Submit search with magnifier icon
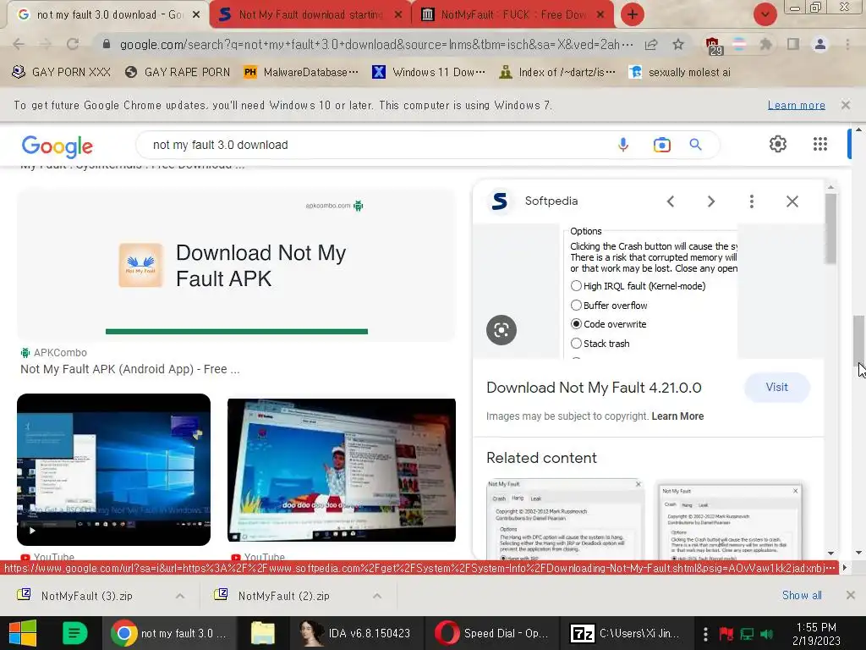866x650 pixels. (x=695, y=145)
